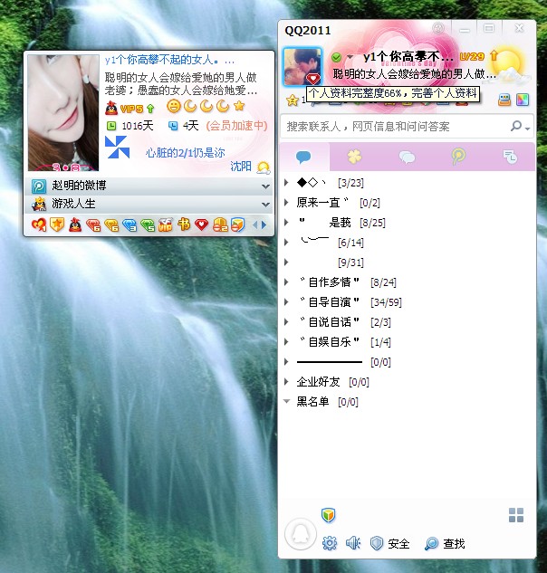Click the QQ2011 title-bar round menu icon

[438, 28]
